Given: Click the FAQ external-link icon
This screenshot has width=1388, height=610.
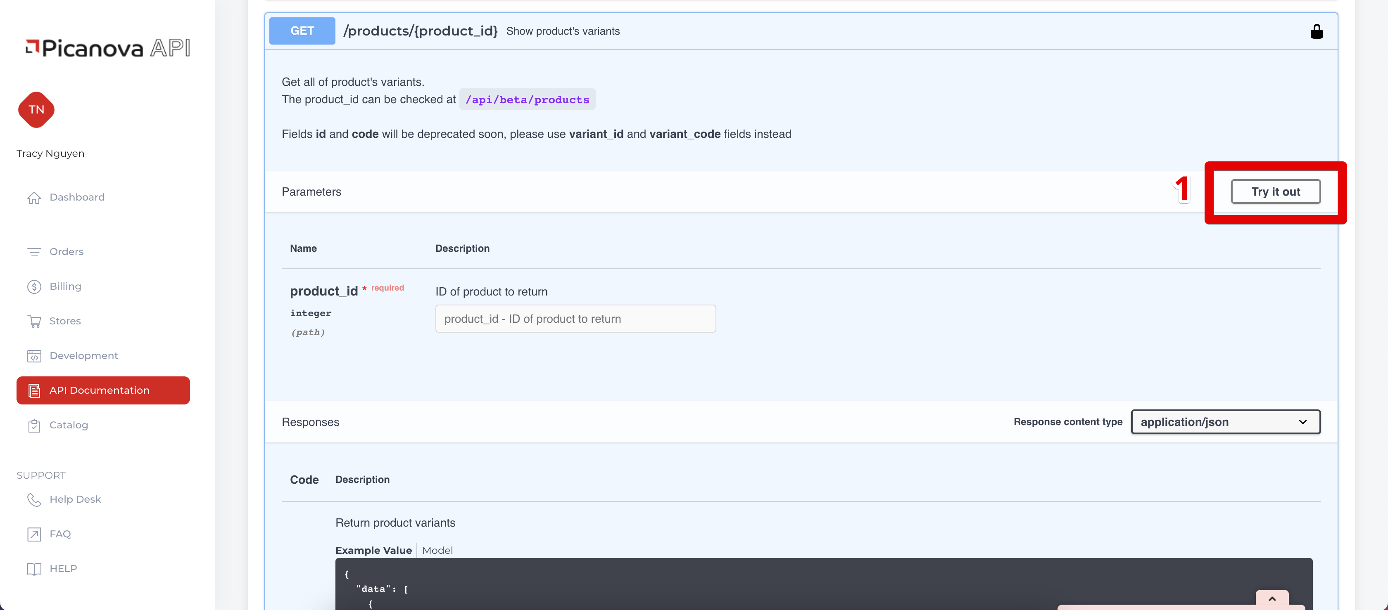Looking at the screenshot, I should pyautogui.click(x=34, y=534).
